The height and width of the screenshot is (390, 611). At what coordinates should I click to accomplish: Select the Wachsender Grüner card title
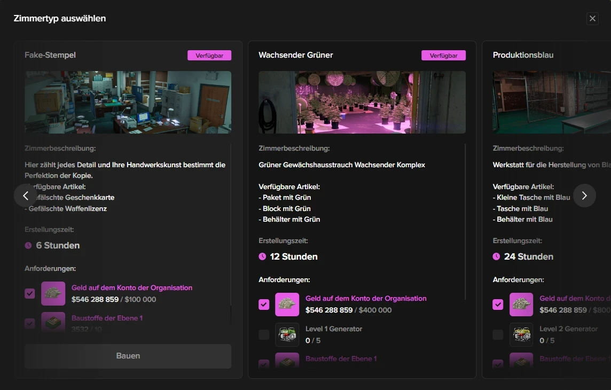[x=295, y=55]
